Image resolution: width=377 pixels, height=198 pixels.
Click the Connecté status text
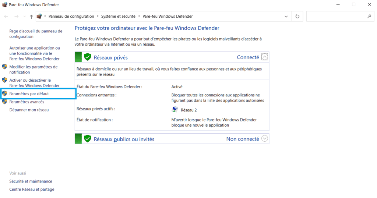248,57
